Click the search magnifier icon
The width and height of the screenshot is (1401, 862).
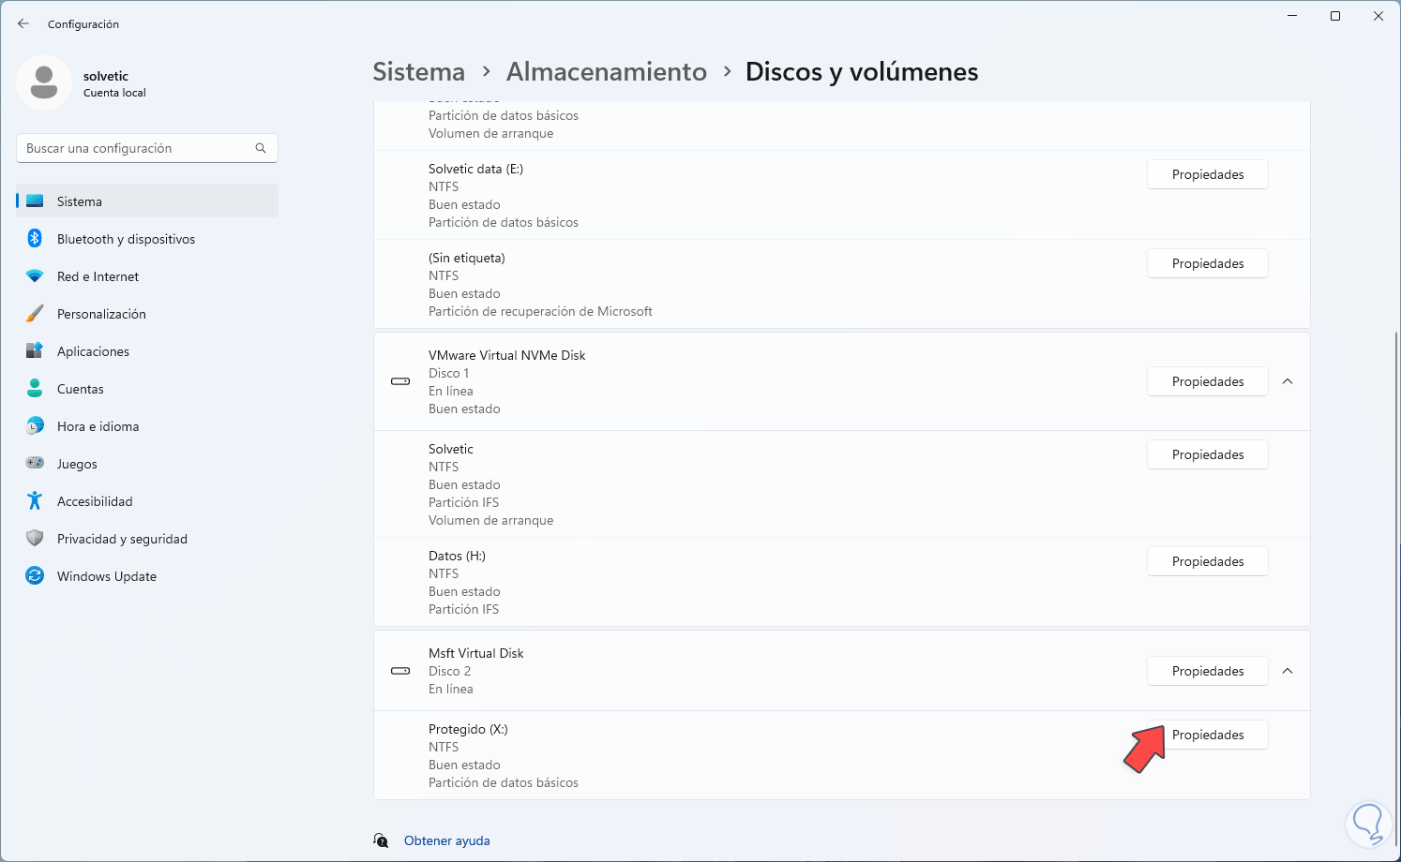[x=261, y=148]
